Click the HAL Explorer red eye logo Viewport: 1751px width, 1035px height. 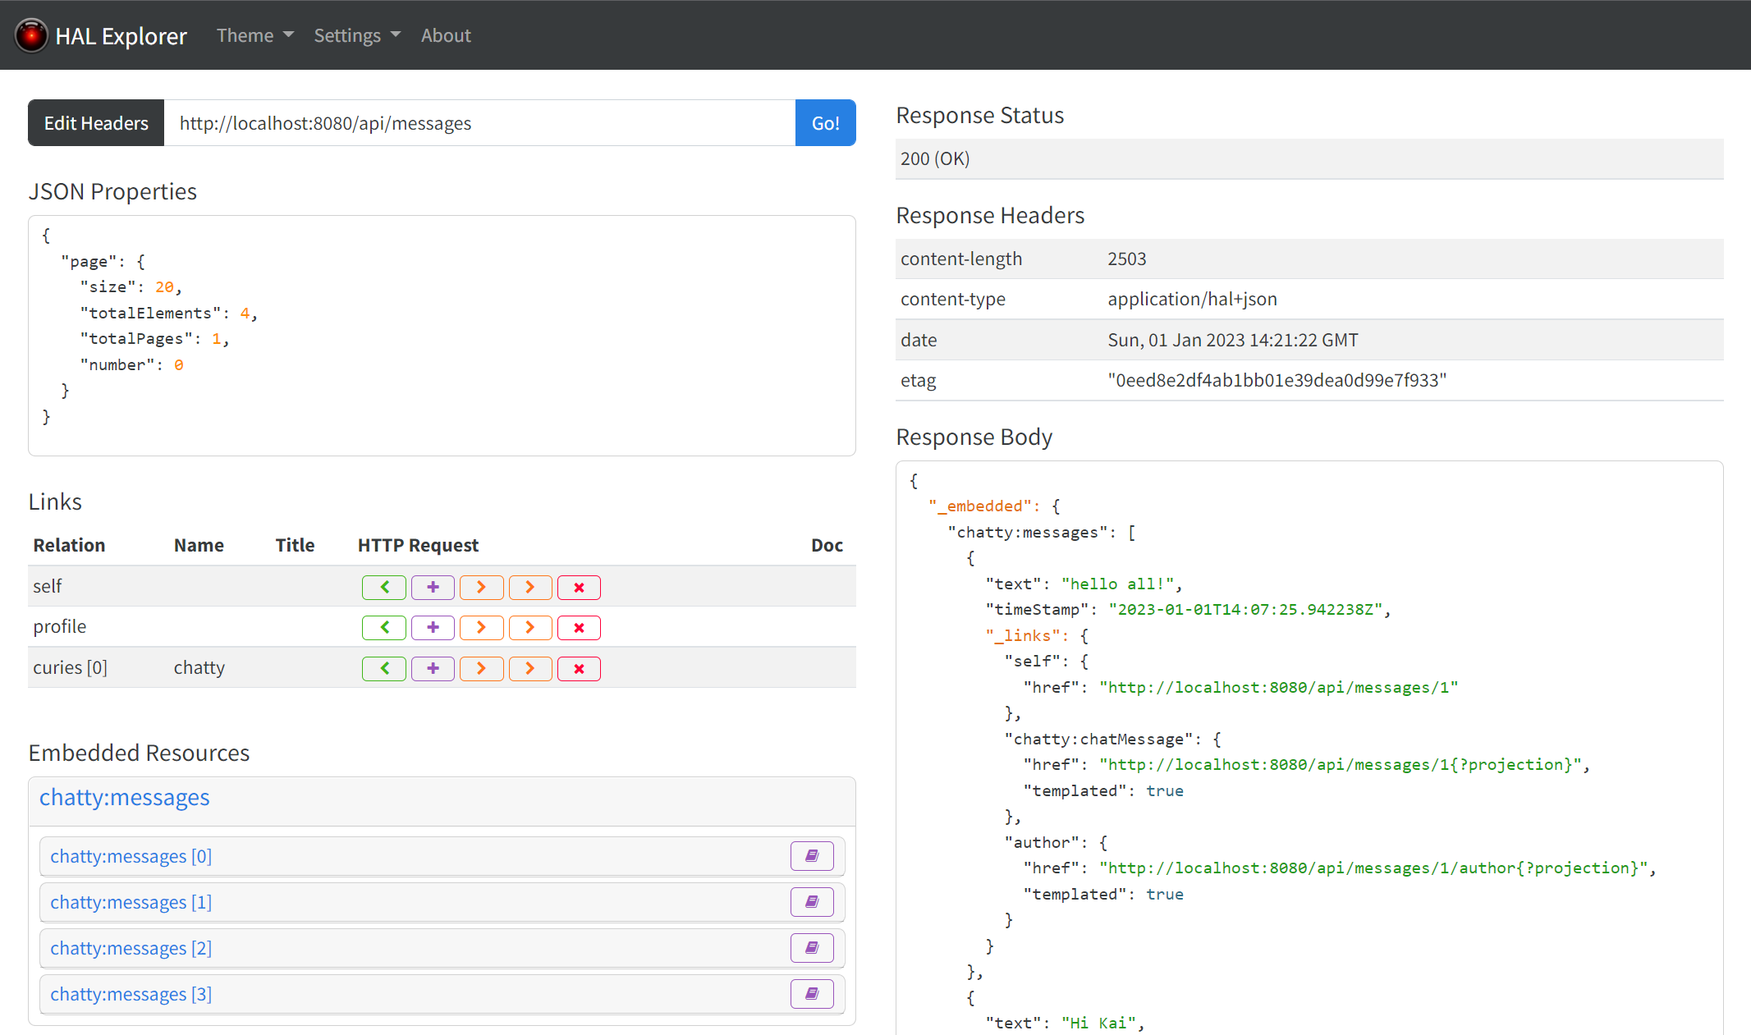(31, 35)
